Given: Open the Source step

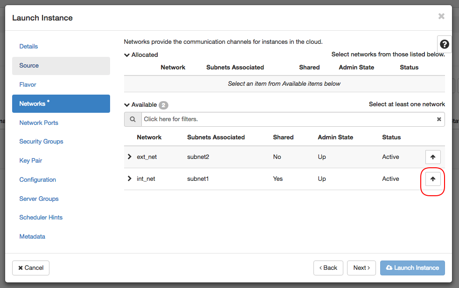Looking at the screenshot, I should coord(61,66).
